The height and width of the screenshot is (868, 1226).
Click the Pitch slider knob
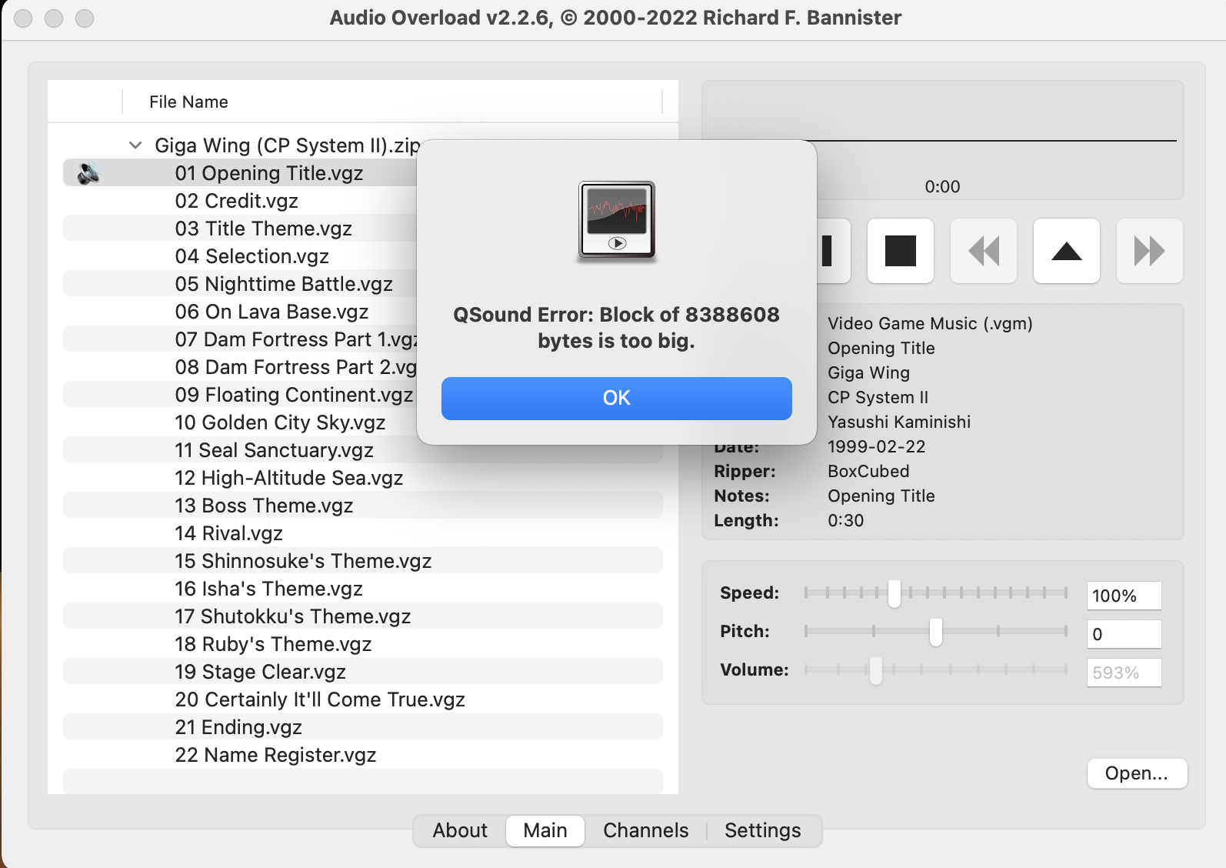tap(935, 631)
